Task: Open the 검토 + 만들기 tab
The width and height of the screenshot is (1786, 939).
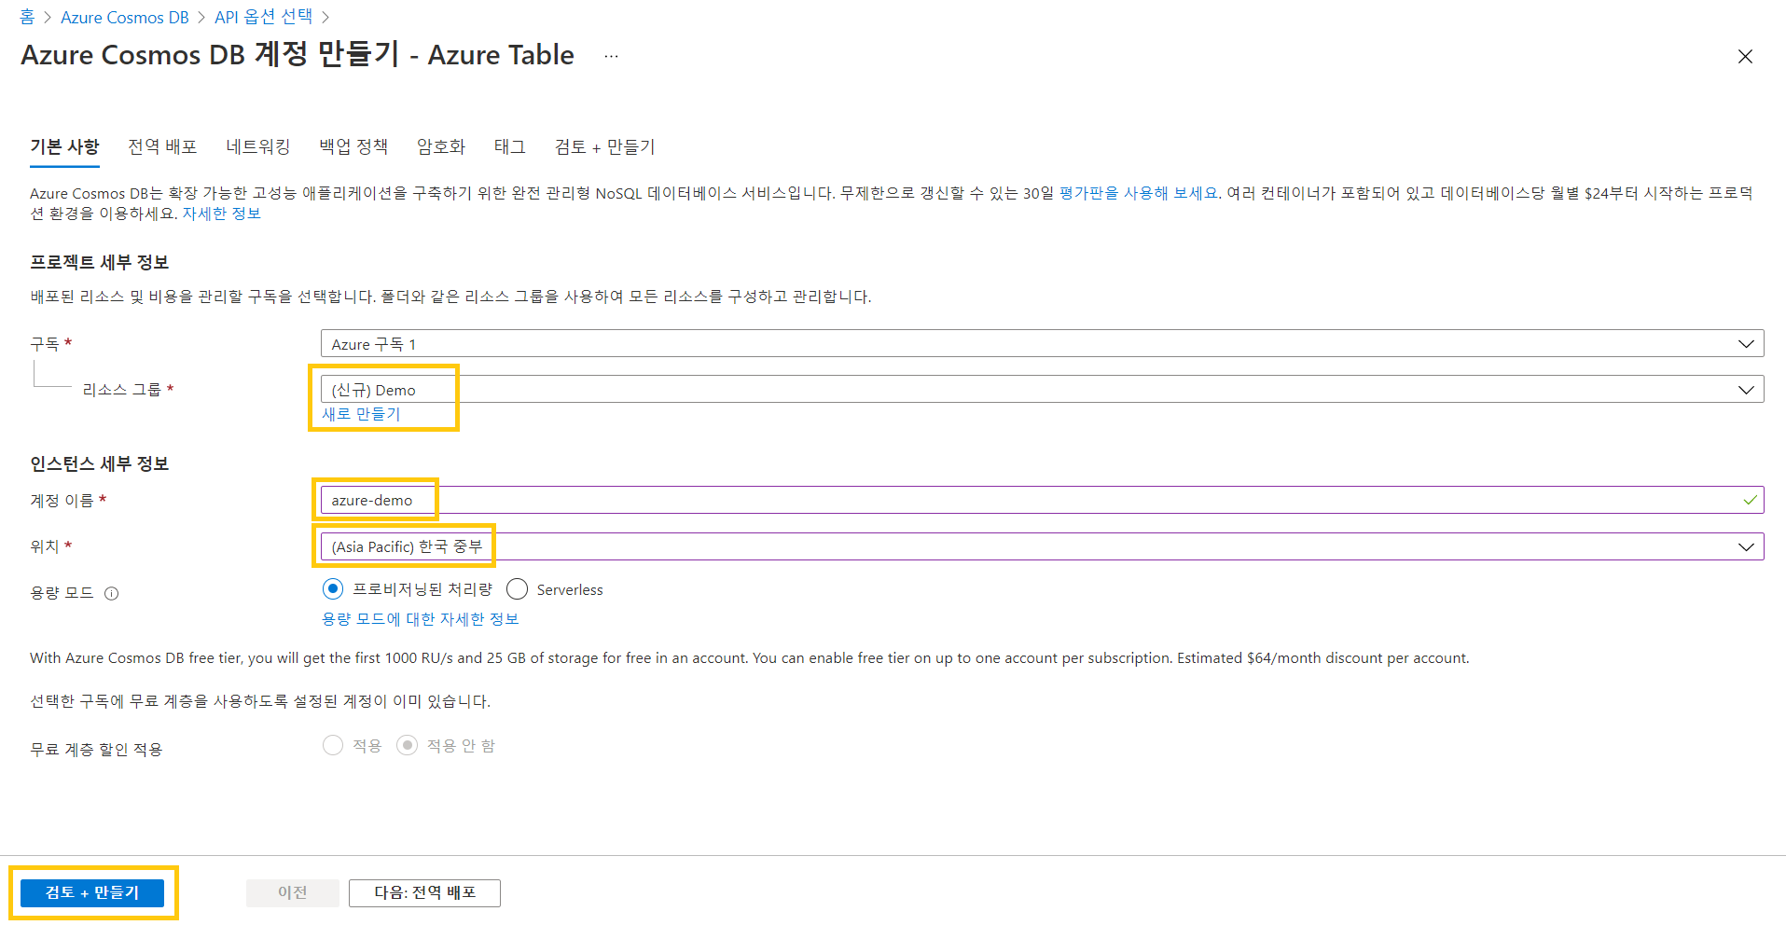Action: 605,146
